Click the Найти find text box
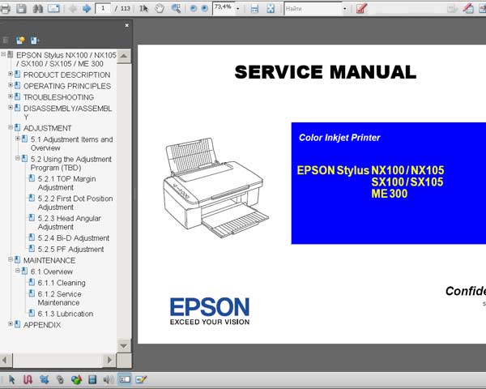Image resolution: width=486 pixels, height=389 pixels. (x=313, y=9)
